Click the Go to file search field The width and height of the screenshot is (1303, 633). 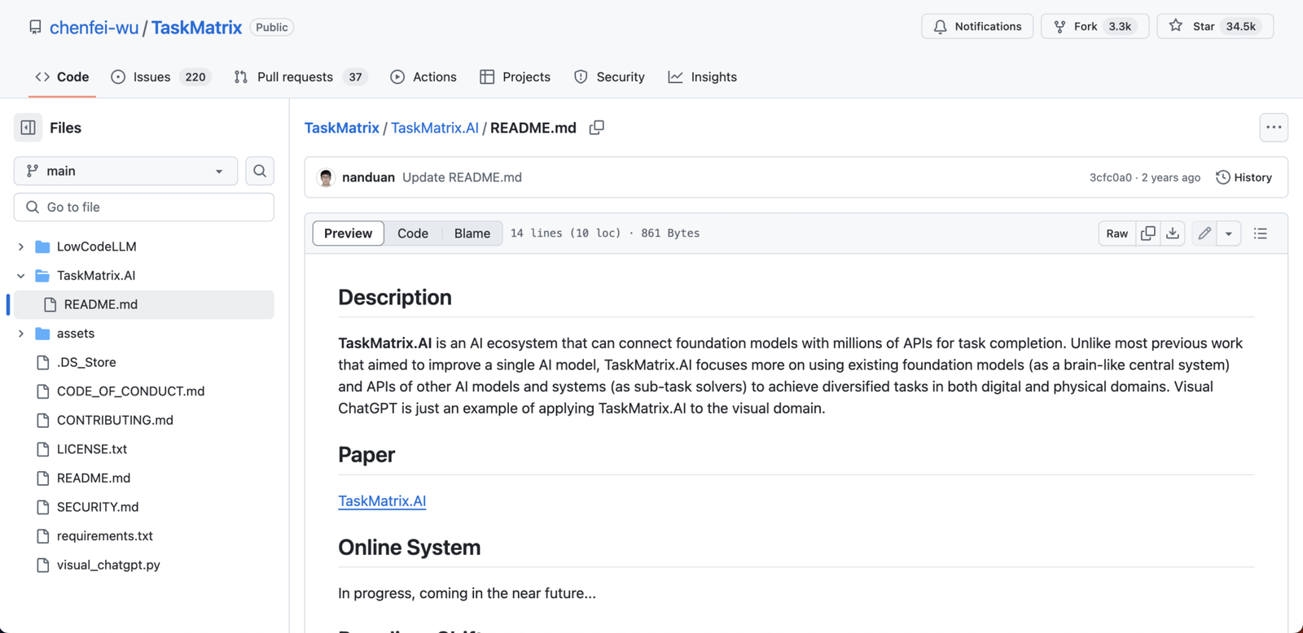144,207
